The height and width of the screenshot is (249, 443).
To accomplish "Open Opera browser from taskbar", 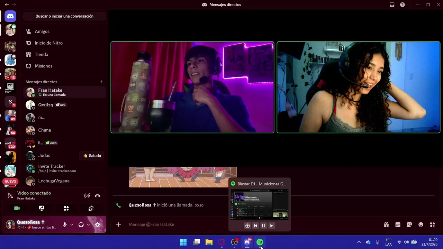I will [x=222, y=242].
